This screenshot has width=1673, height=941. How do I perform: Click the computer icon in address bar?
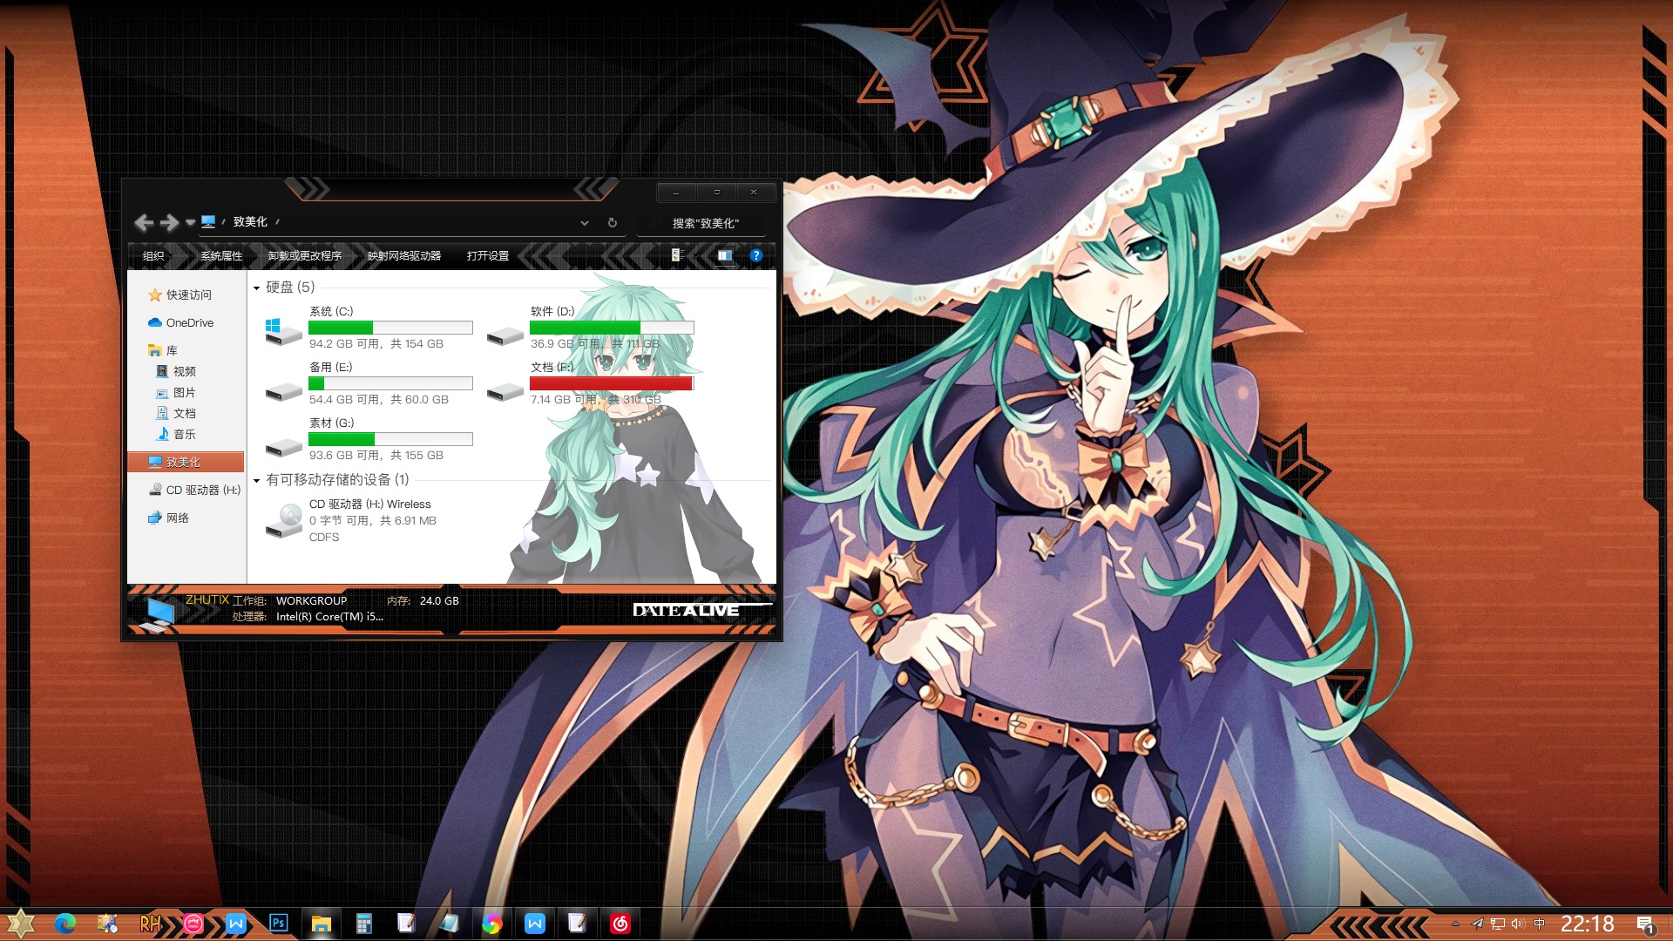(208, 221)
